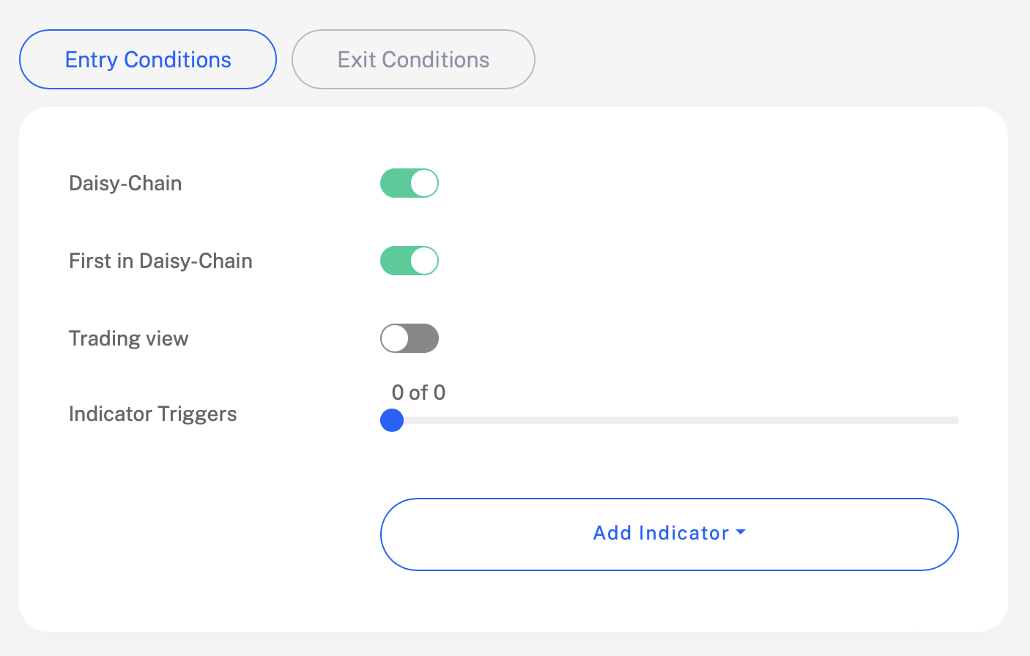The width and height of the screenshot is (1030, 656).
Task: Enable the Trading view toggle
Action: tap(409, 338)
